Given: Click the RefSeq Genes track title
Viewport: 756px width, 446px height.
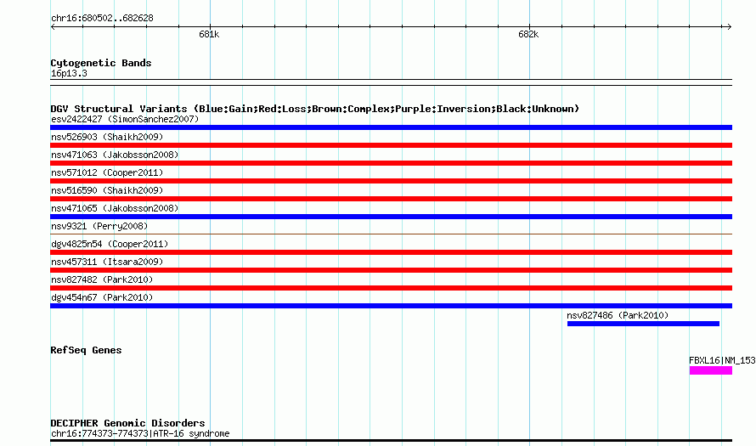Looking at the screenshot, I should [86, 350].
